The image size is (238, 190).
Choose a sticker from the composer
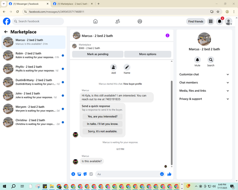click(85, 174)
